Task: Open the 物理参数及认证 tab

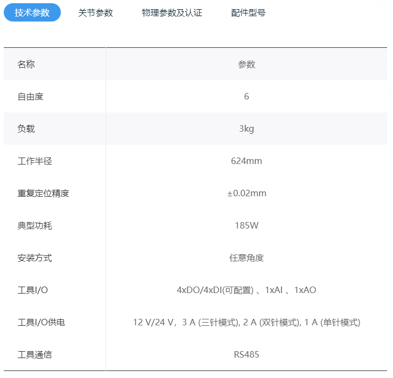Action: pyautogui.click(x=172, y=13)
